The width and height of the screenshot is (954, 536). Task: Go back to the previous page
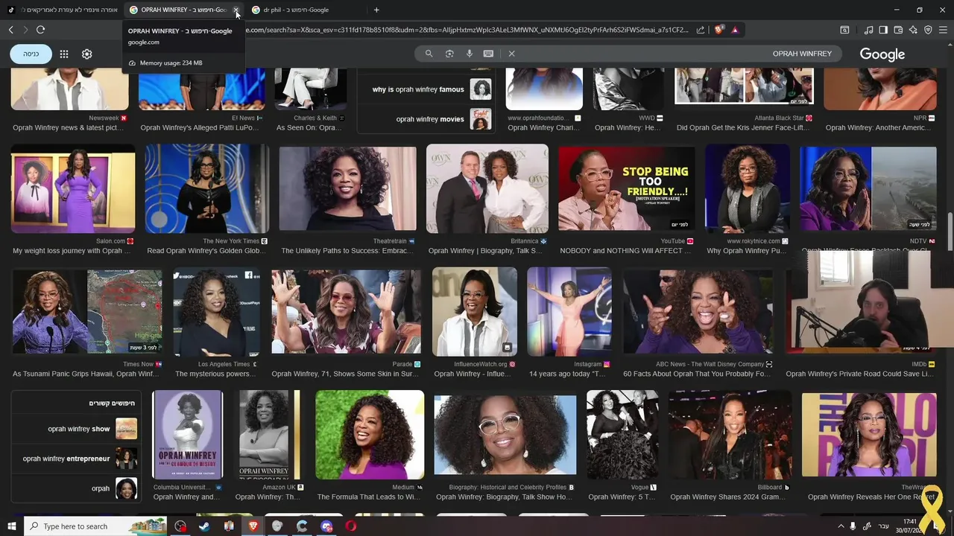point(11,30)
